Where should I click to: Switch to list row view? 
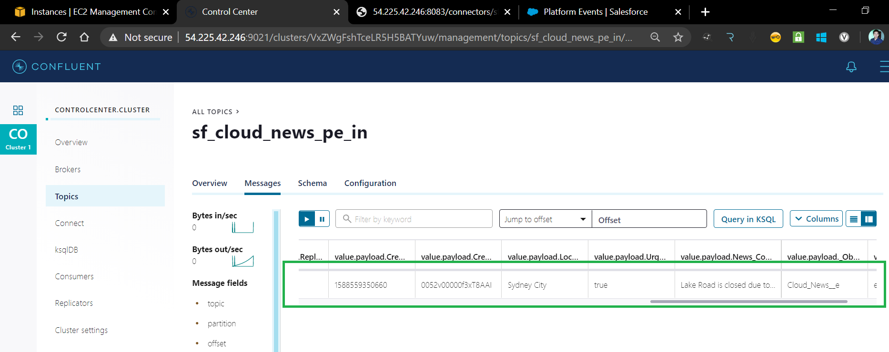pos(854,219)
